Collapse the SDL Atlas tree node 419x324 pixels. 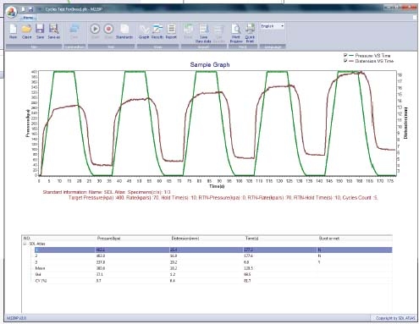(25, 244)
